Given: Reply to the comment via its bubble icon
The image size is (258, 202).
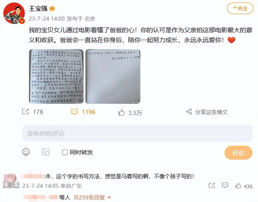Looking at the screenshot, I should pyautogui.click(x=225, y=185).
